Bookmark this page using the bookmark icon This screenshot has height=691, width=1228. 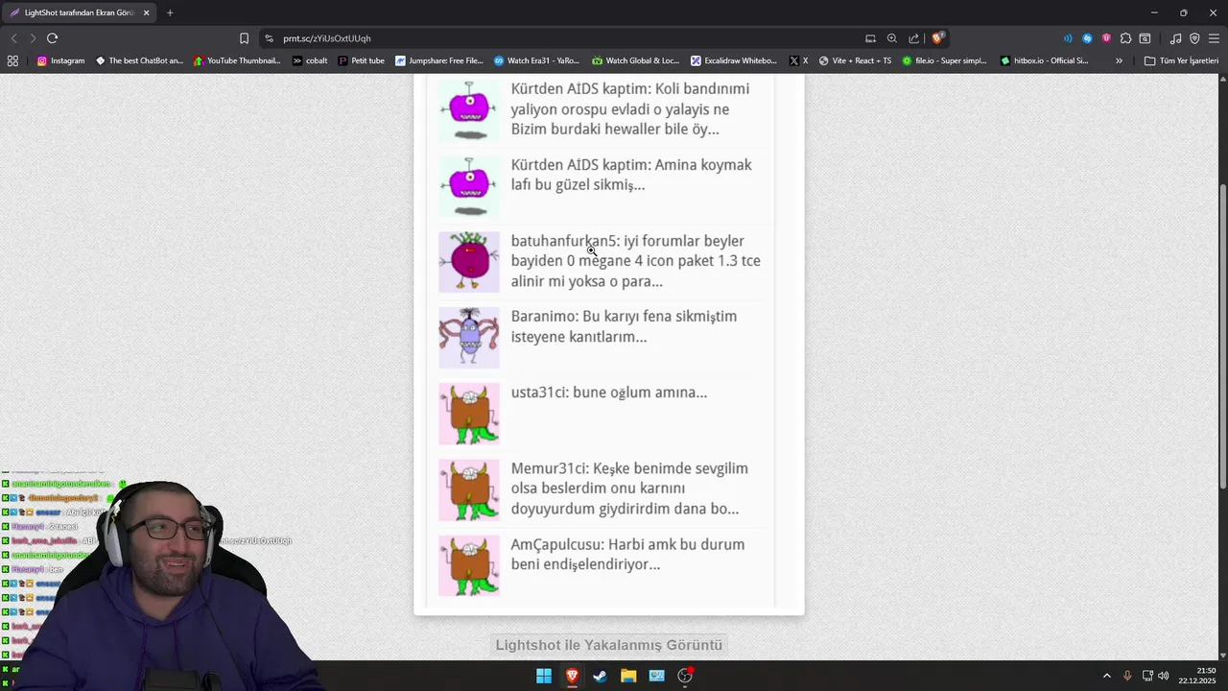pyautogui.click(x=244, y=38)
